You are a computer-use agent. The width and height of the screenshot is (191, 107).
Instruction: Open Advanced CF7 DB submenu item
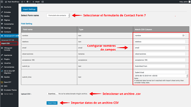click(8, 40)
